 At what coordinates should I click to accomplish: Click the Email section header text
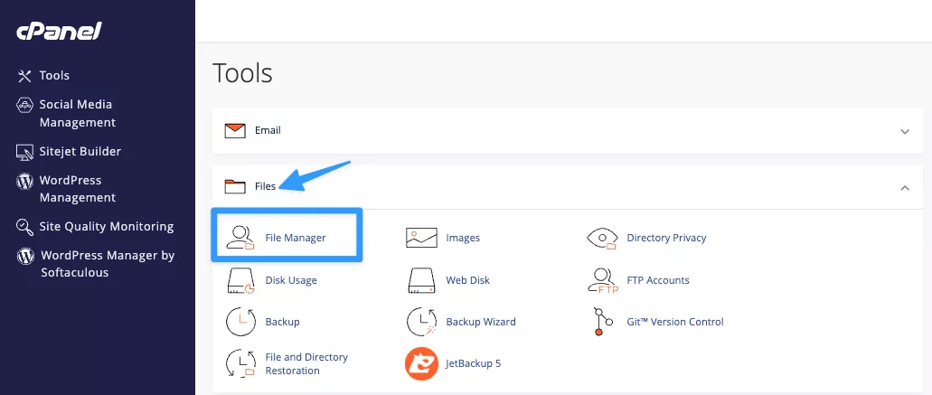tap(268, 130)
